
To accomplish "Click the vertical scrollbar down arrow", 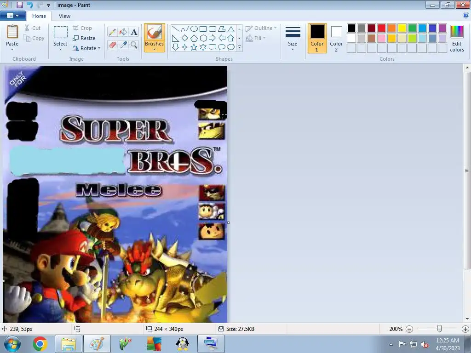I will click(467, 319).
